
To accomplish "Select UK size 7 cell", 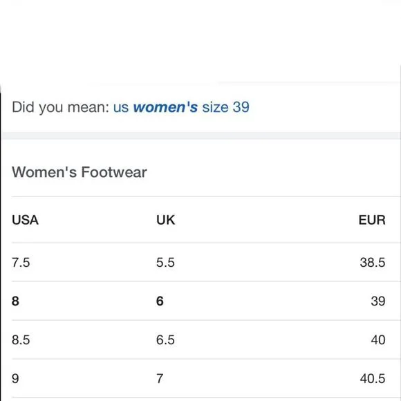I will click(x=160, y=378).
